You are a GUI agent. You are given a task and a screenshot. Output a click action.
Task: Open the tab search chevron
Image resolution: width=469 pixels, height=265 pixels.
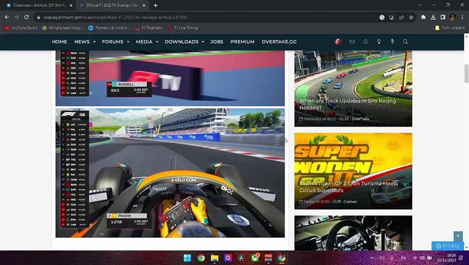(420, 5)
